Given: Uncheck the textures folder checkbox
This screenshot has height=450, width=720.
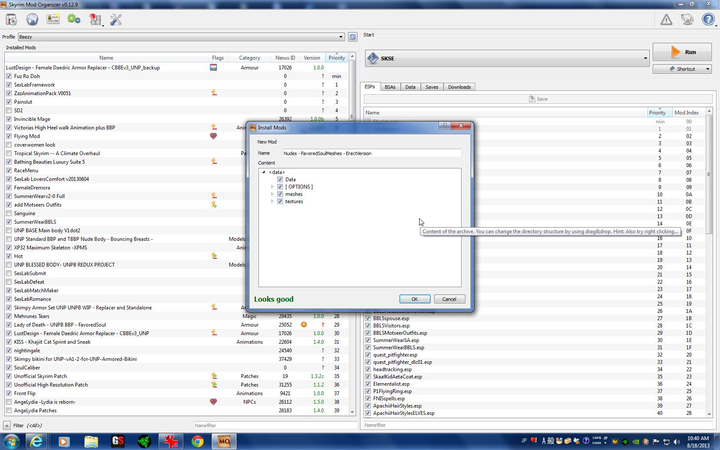Looking at the screenshot, I should pyautogui.click(x=280, y=201).
